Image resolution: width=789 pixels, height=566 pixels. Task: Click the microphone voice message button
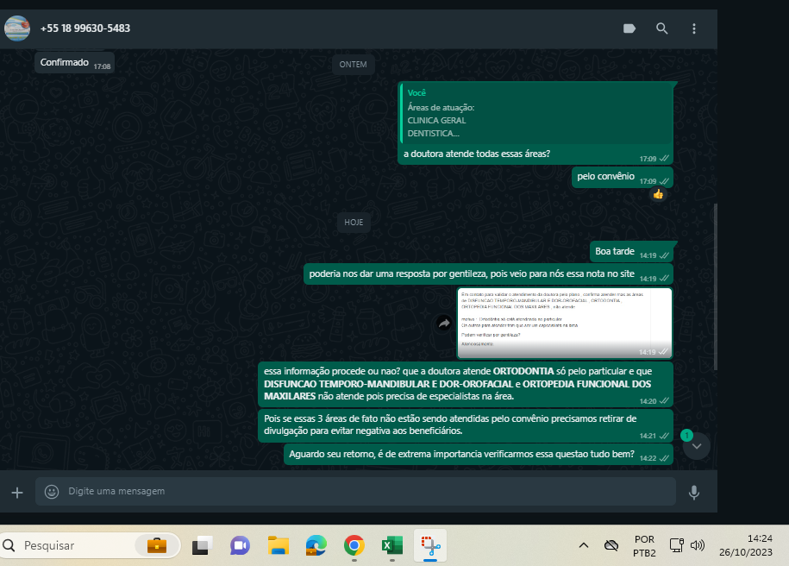point(694,492)
